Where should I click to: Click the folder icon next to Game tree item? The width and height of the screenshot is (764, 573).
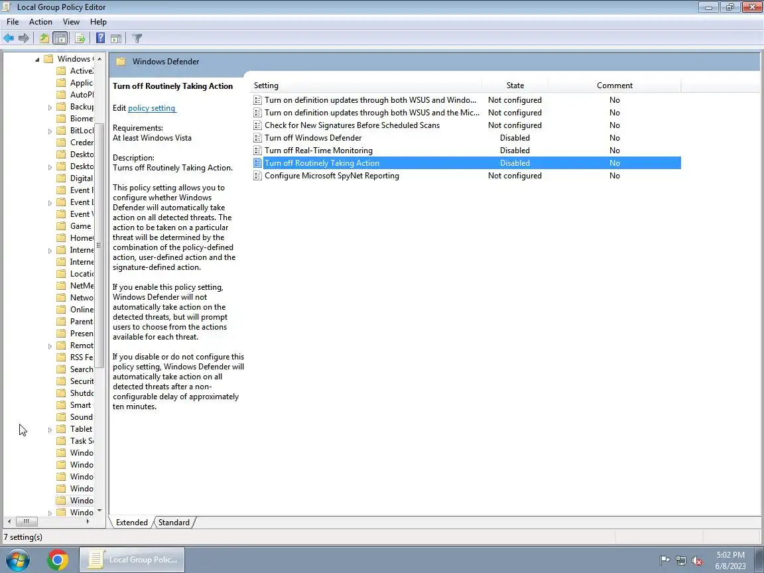tap(61, 226)
